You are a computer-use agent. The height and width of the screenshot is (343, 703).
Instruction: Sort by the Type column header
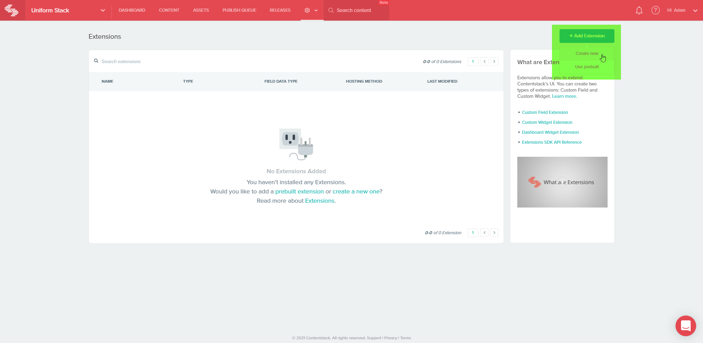(x=188, y=81)
